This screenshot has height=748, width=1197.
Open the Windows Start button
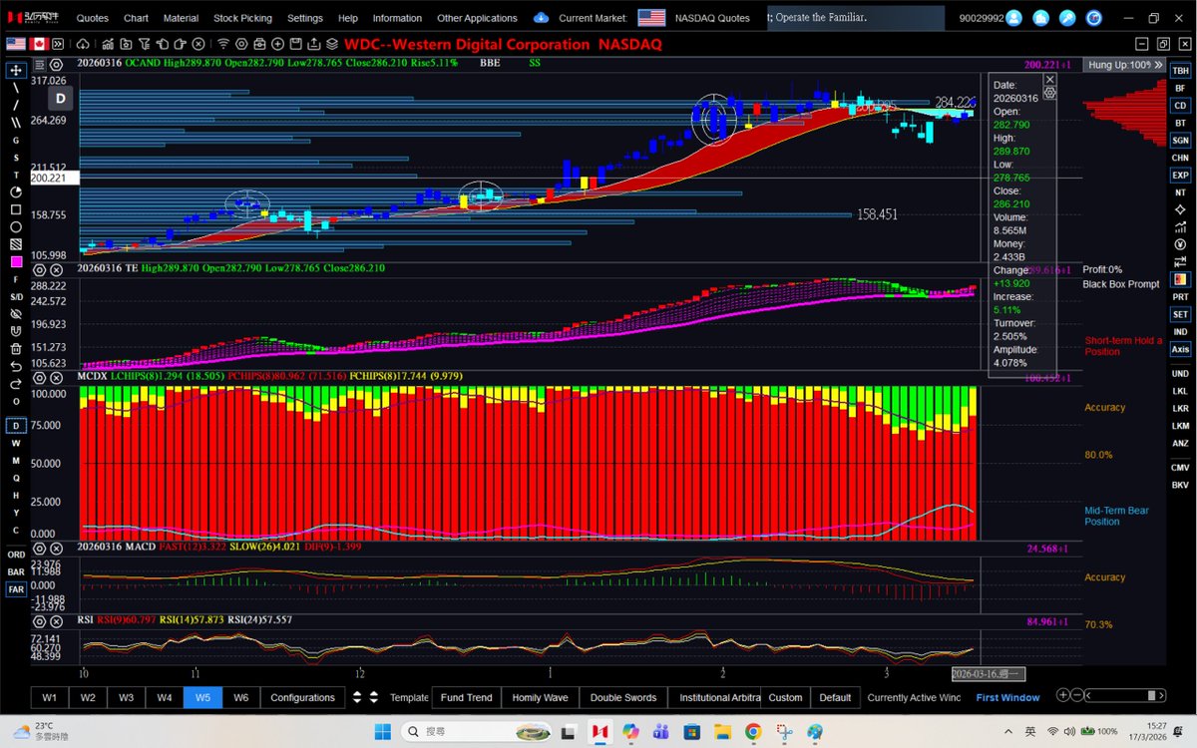(x=383, y=731)
